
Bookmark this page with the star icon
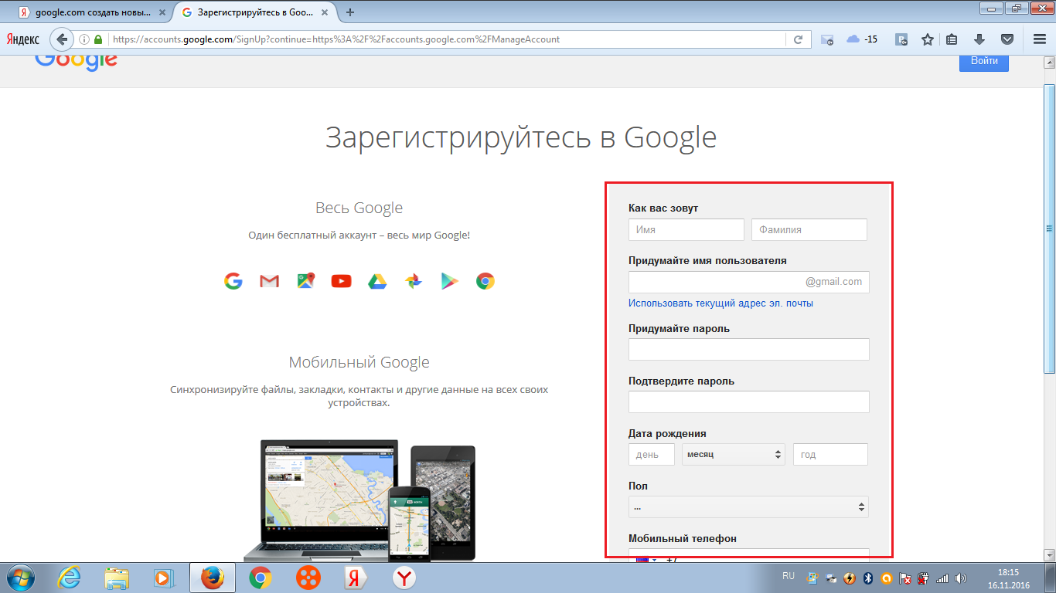[x=927, y=39]
